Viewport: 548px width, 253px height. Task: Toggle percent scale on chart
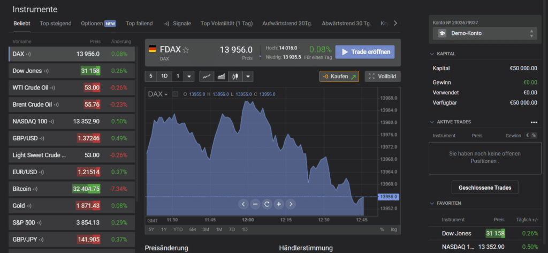tap(382, 229)
